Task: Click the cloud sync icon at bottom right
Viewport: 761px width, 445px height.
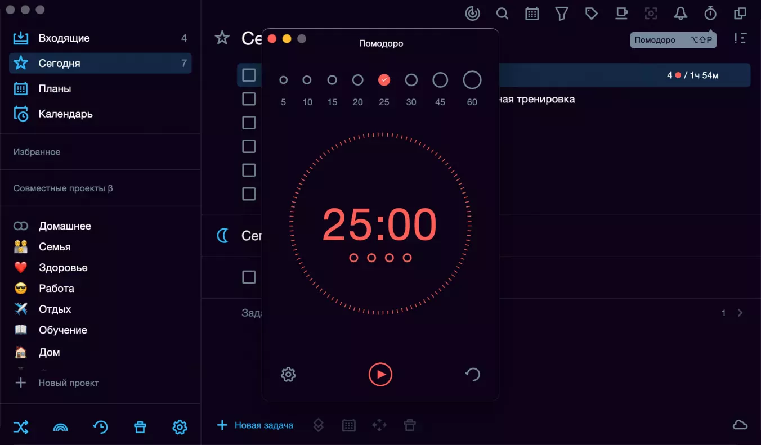Action: point(740,425)
